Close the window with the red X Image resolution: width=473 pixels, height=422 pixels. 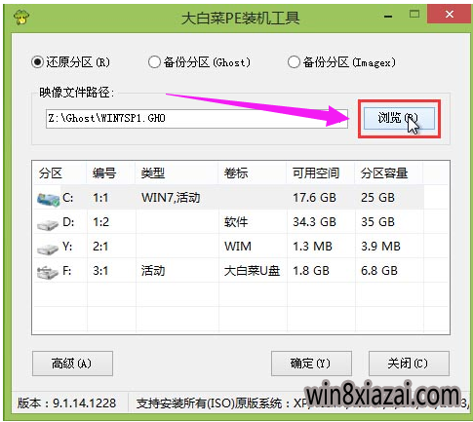tap(449, 14)
